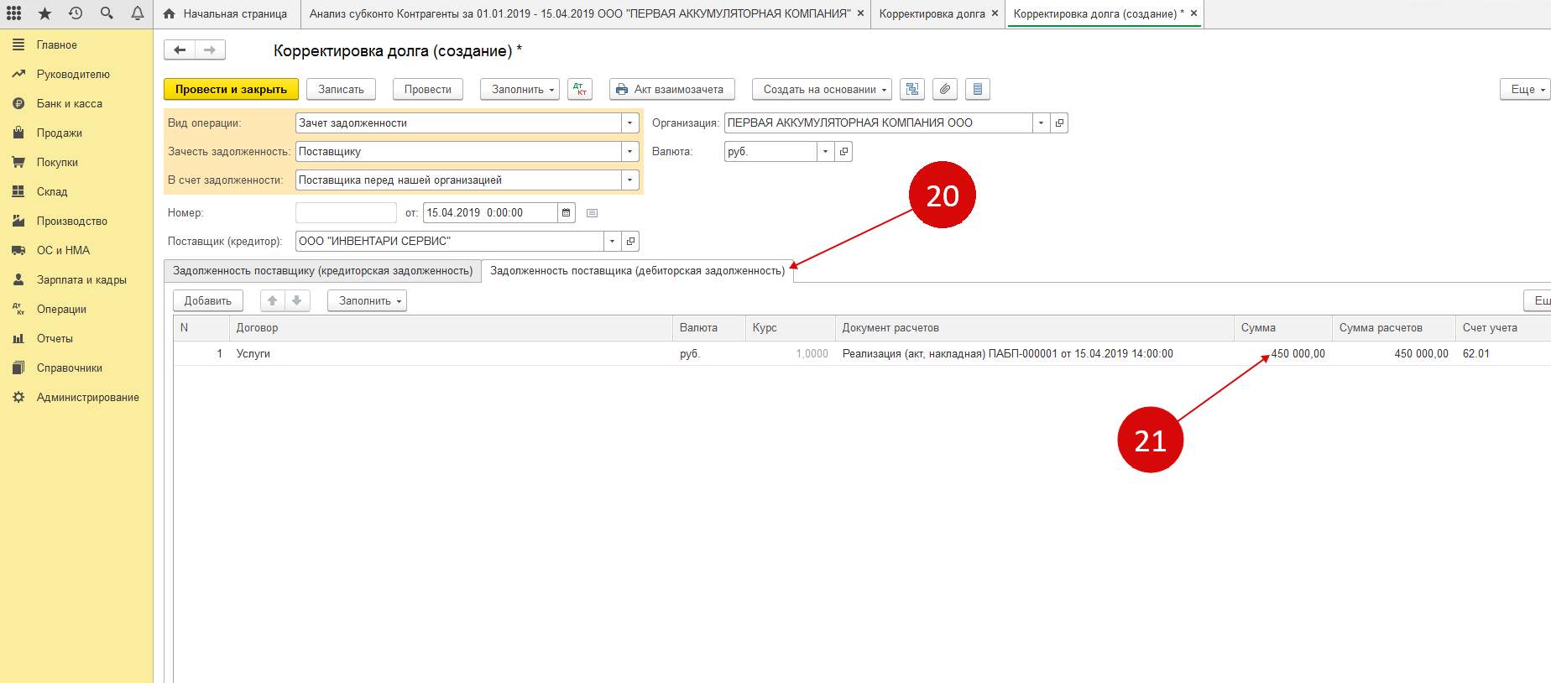Click Добавить row button

(208, 300)
